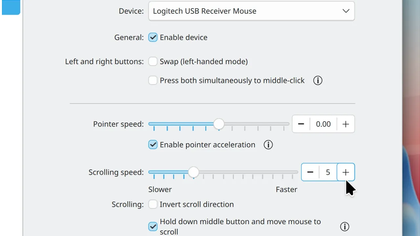Increase pointer speed with plus button
420x236 pixels.
click(346, 124)
